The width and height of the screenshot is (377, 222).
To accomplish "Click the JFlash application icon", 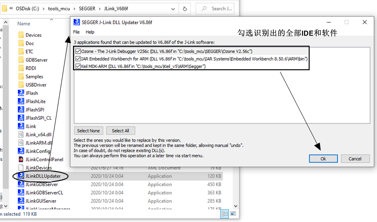I will (21, 93).
